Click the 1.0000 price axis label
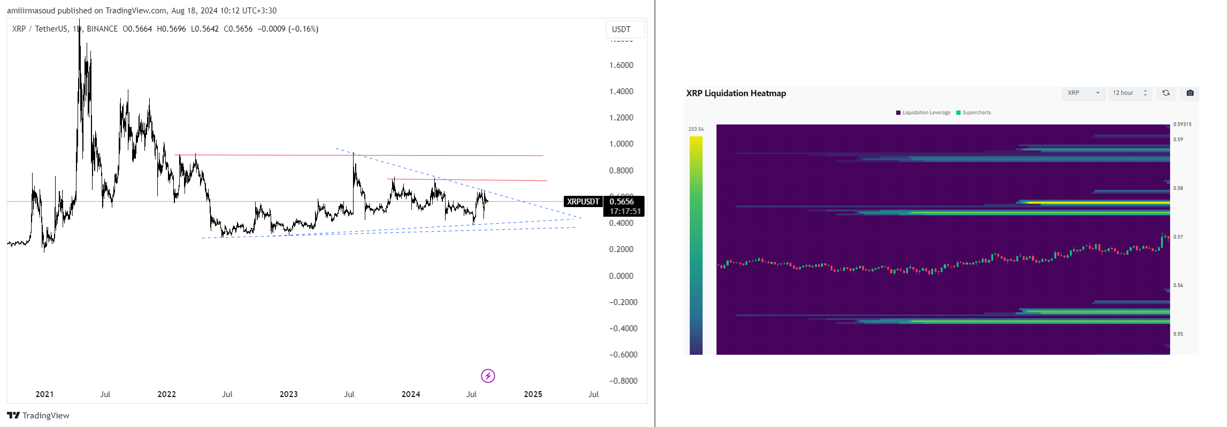Viewport: 1227px width, 427px height. (x=621, y=144)
